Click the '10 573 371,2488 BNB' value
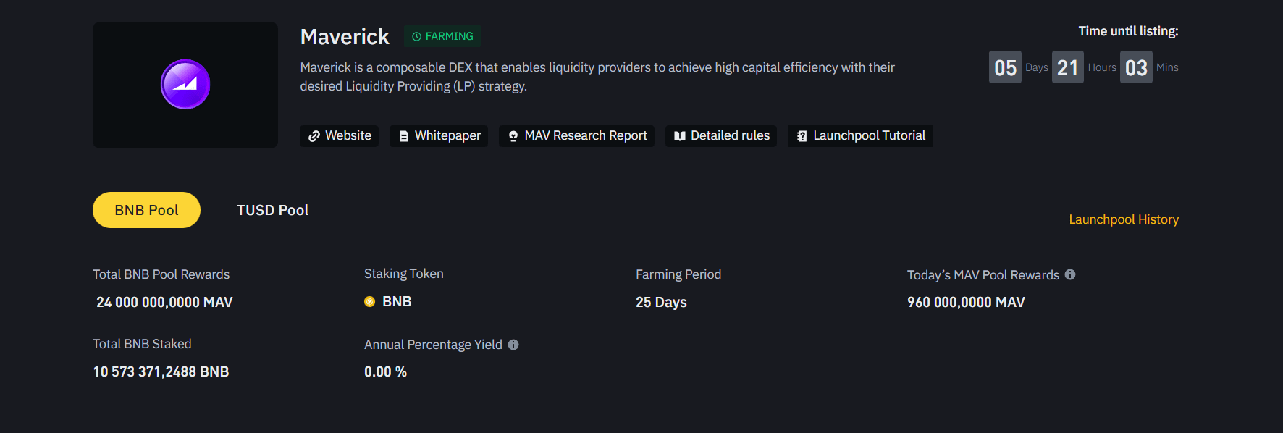The width and height of the screenshot is (1283, 433). coord(161,371)
